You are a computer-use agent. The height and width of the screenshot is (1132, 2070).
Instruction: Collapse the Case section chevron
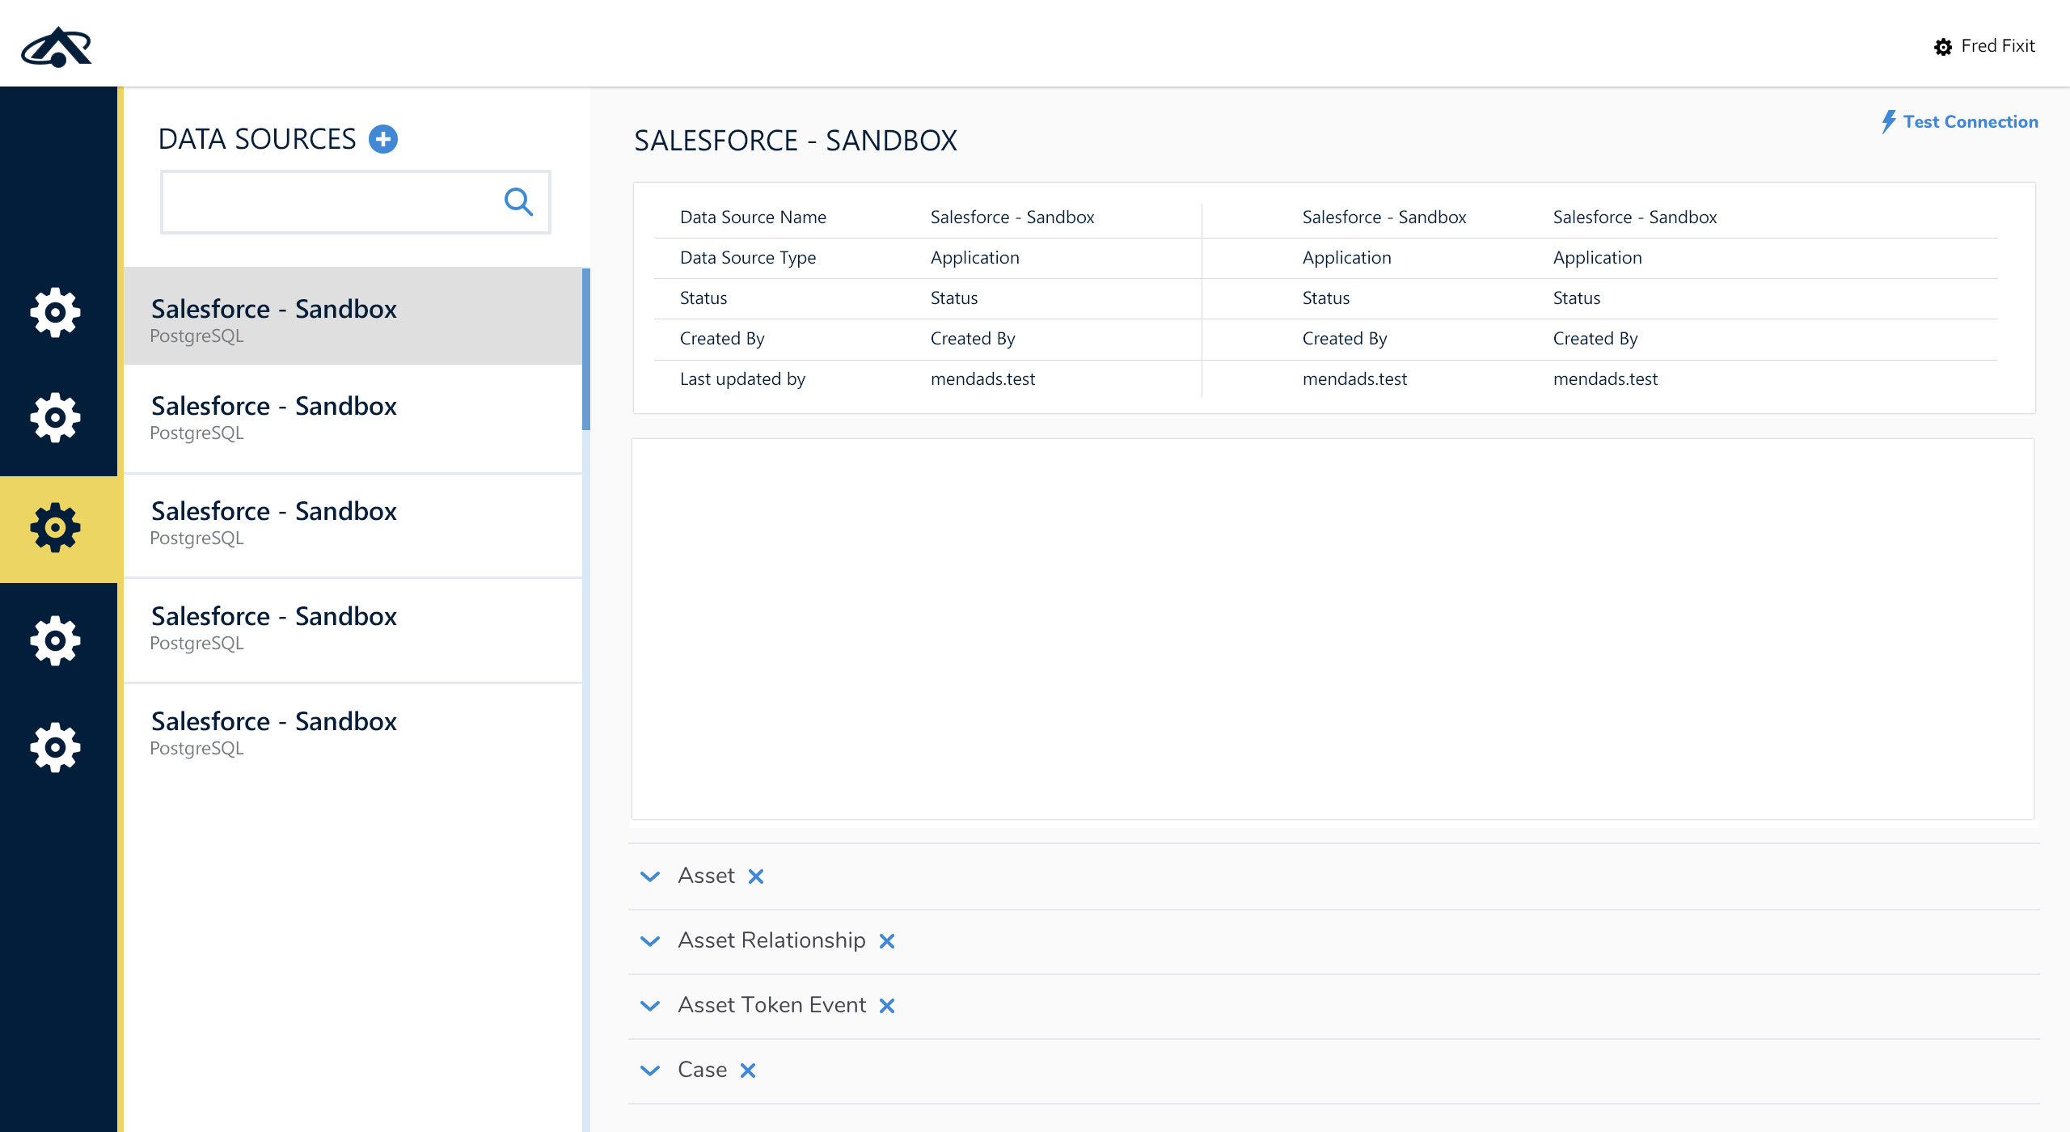click(650, 1070)
